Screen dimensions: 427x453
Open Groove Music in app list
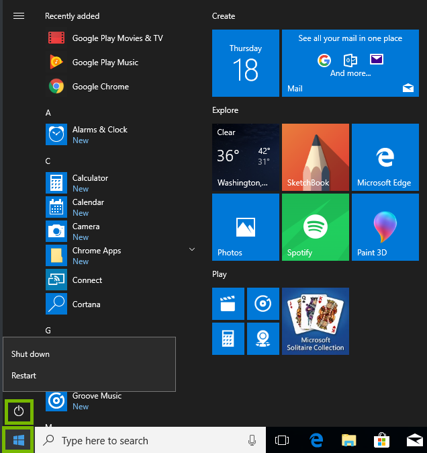click(x=121, y=401)
